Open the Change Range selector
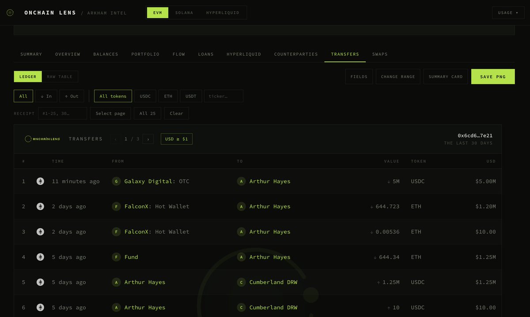 tap(398, 76)
